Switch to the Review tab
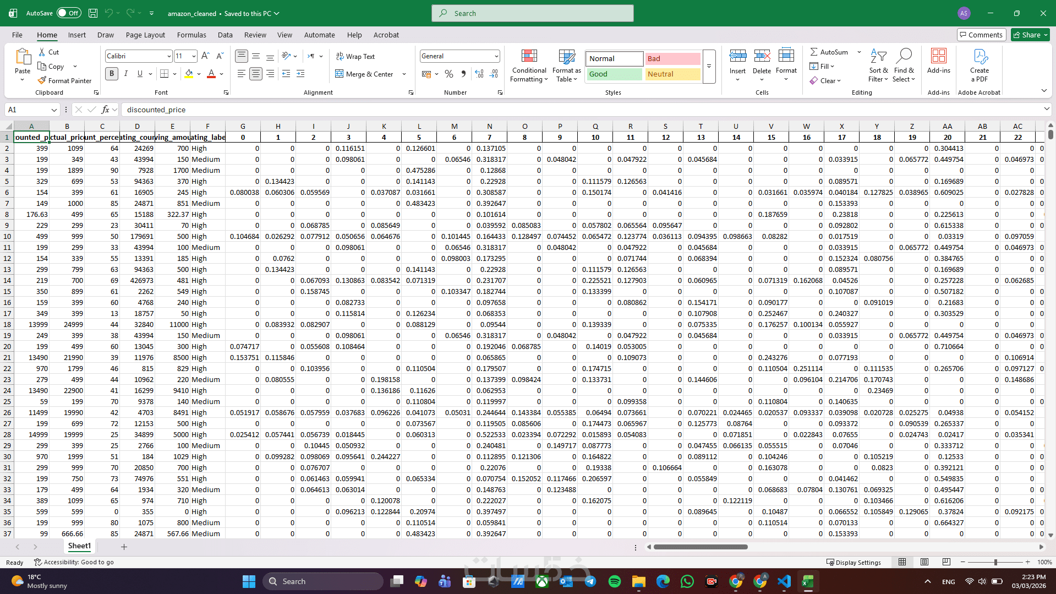The height and width of the screenshot is (594, 1056). point(255,35)
